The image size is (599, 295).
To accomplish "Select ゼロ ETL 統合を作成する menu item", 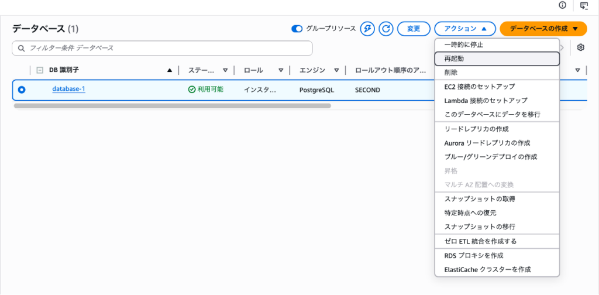I will click(x=497, y=241).
